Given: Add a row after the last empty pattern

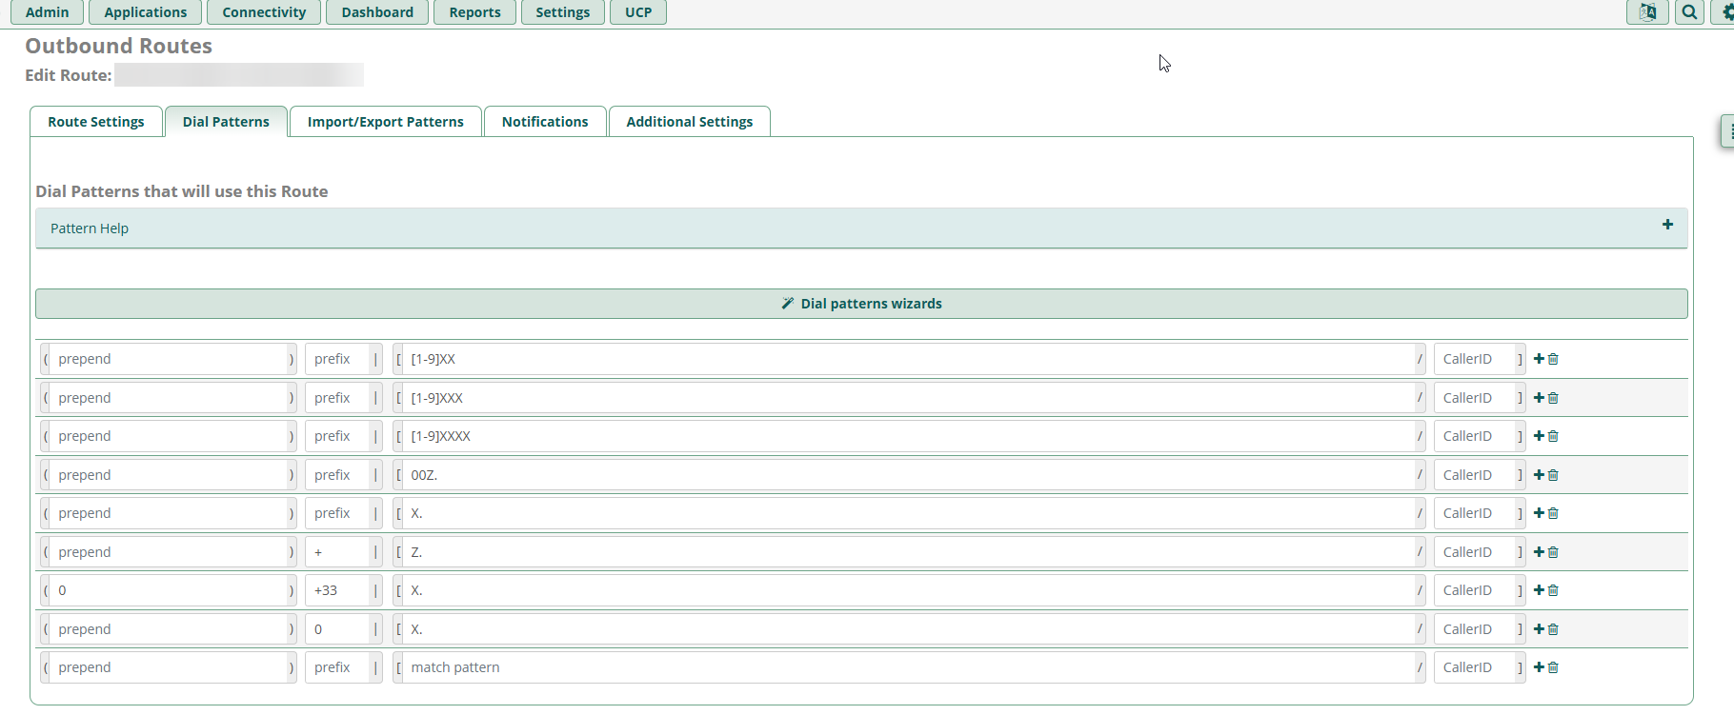Looking at the screenshot, I should click(x=1539, y=667).
